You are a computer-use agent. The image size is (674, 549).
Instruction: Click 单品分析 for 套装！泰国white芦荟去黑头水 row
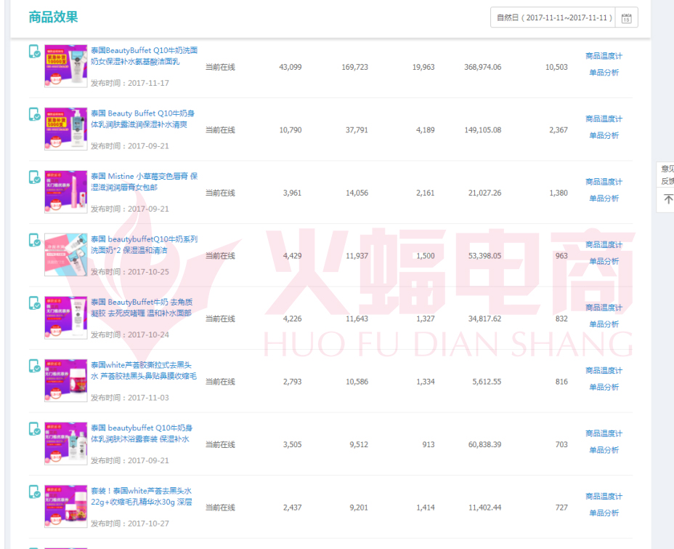604,513
